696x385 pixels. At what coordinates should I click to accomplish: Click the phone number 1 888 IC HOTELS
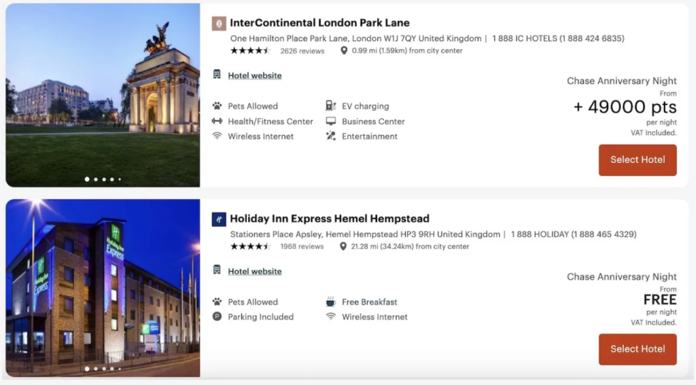558,39
